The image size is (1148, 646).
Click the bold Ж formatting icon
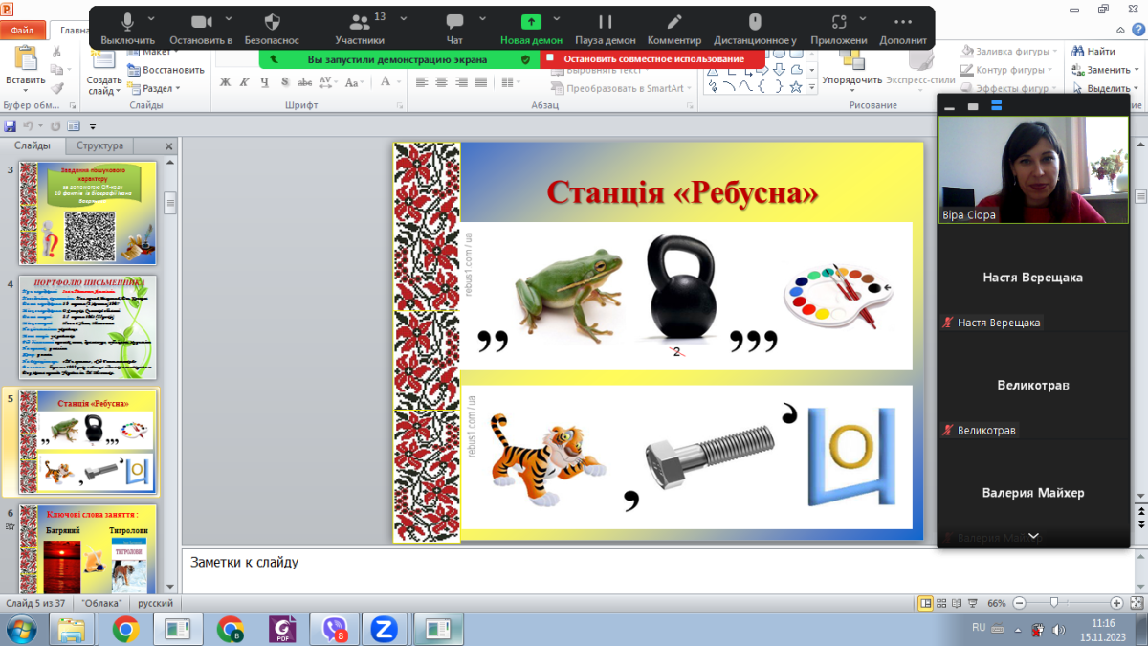pos(226,82)
